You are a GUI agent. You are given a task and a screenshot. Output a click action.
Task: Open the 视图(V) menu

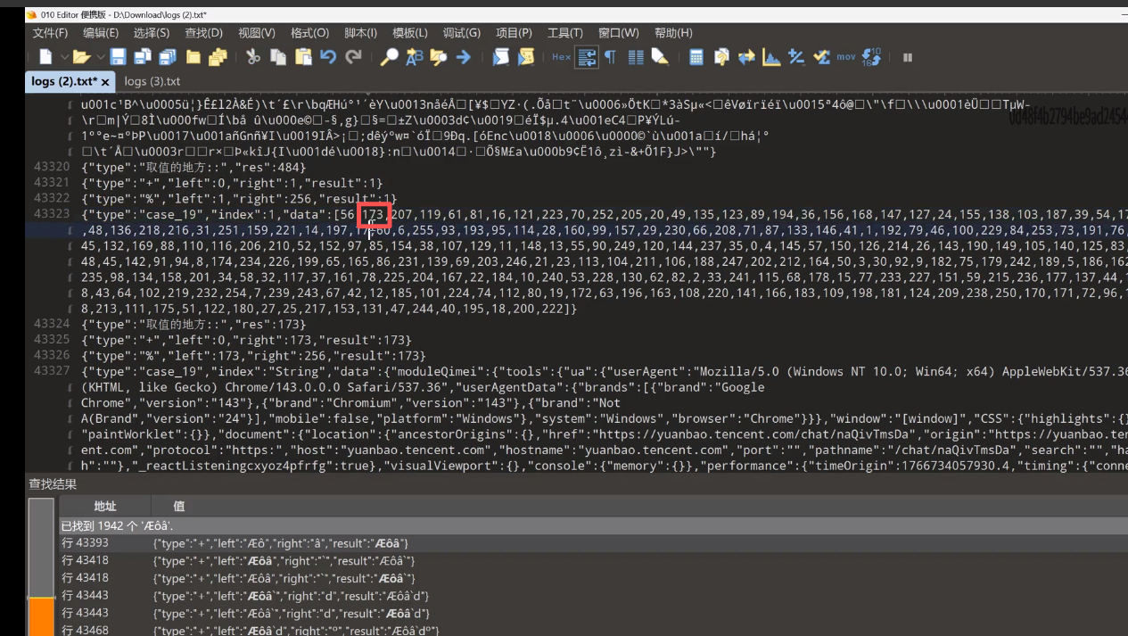(257, 33)
